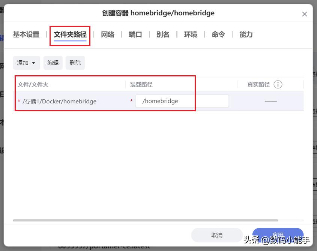The image size is (317, 251).
Task: Click the 应用 button
Action: tap(278, 235)
